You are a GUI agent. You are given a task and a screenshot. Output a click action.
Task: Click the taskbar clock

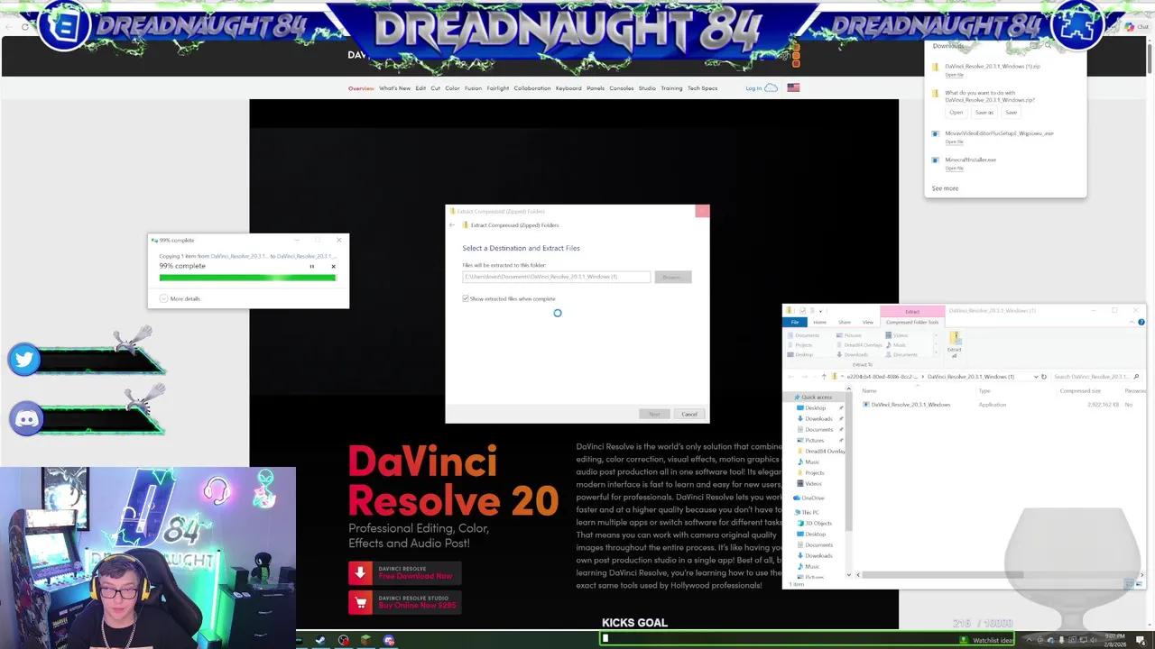pos(1115,640)
